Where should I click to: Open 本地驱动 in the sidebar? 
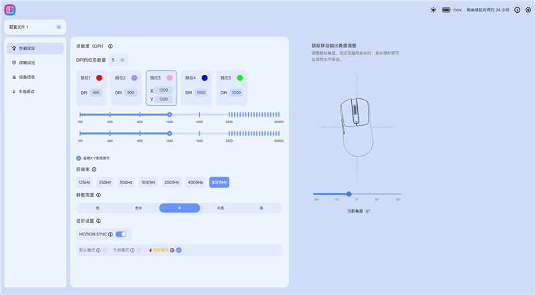[x=35, y=92]
